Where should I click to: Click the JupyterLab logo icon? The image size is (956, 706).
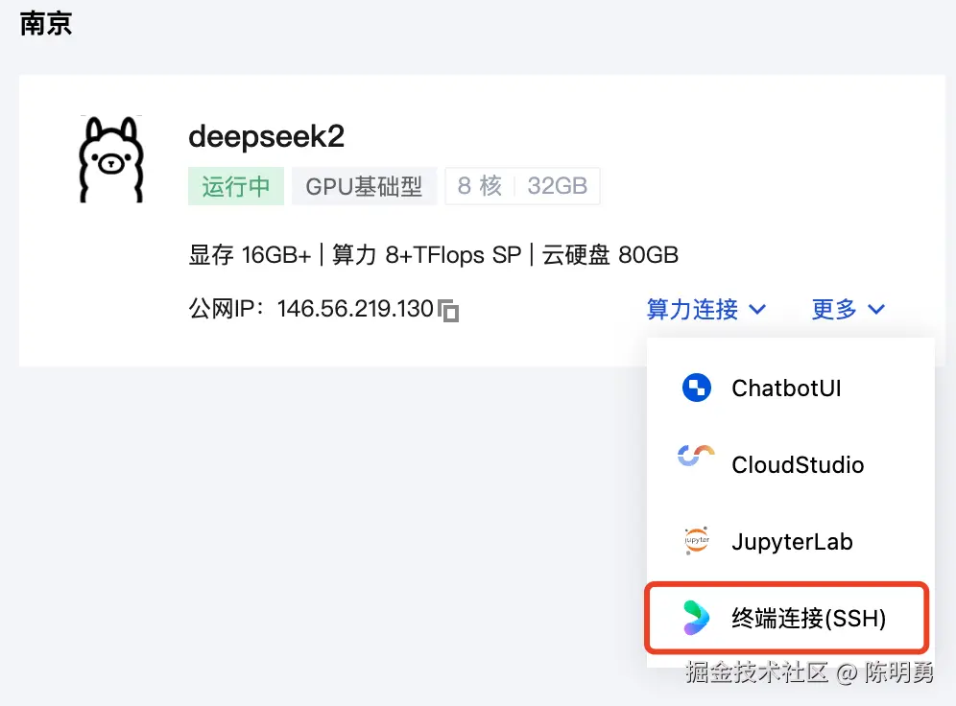click(696, 540)
